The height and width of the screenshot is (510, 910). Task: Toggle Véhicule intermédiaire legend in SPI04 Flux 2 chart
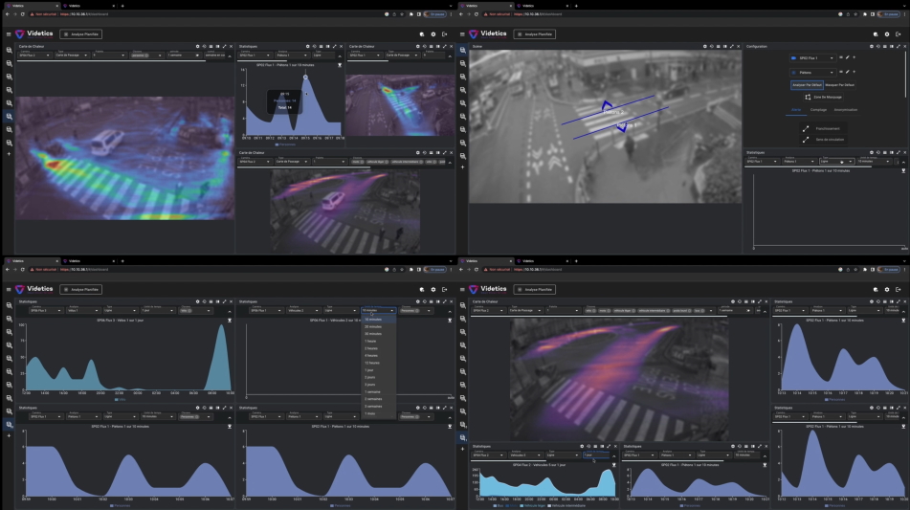click(567, 505)
